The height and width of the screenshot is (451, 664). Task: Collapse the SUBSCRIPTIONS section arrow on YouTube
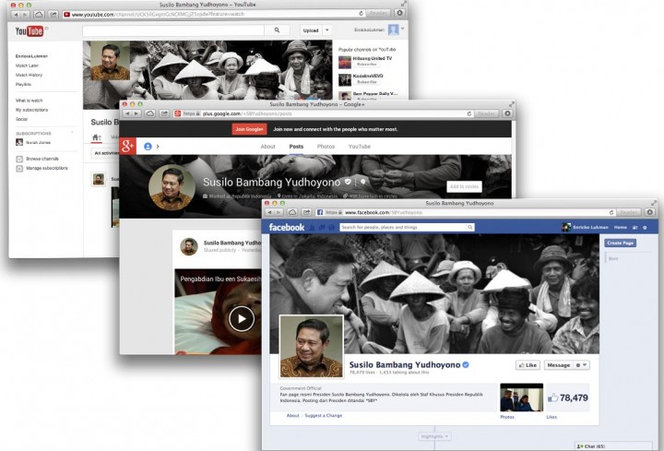73,133
